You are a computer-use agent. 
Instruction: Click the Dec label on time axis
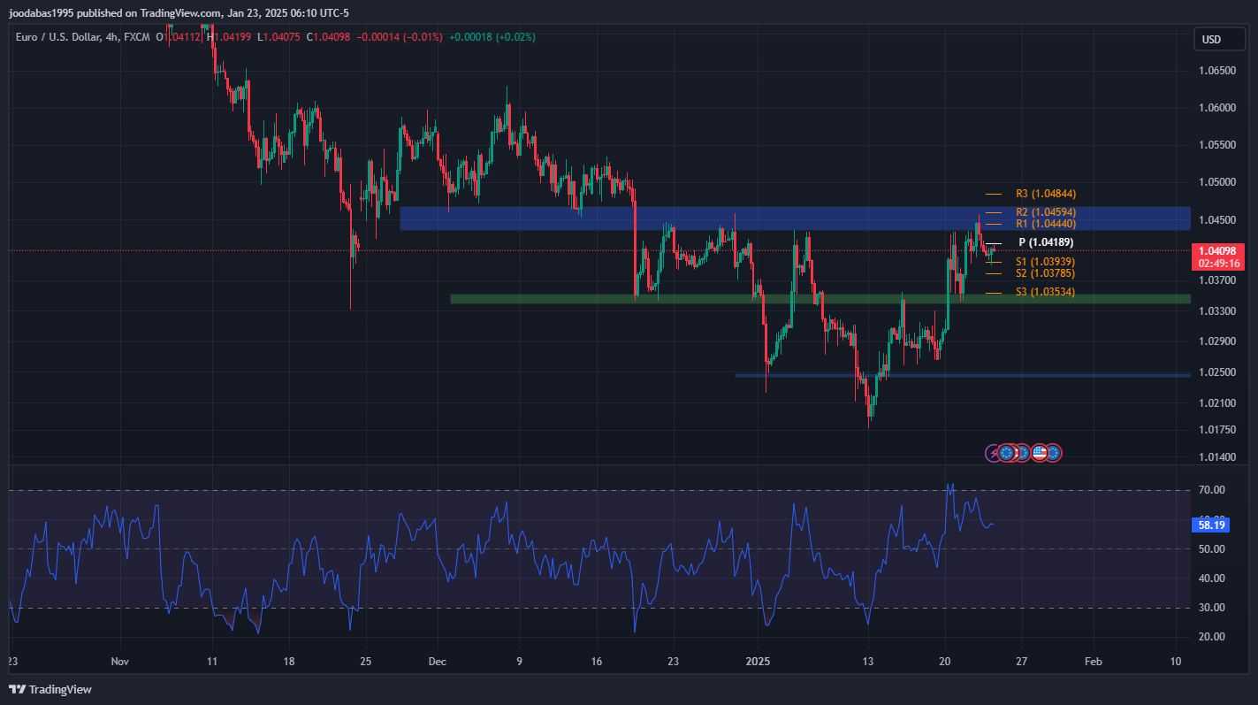[436, 661]
